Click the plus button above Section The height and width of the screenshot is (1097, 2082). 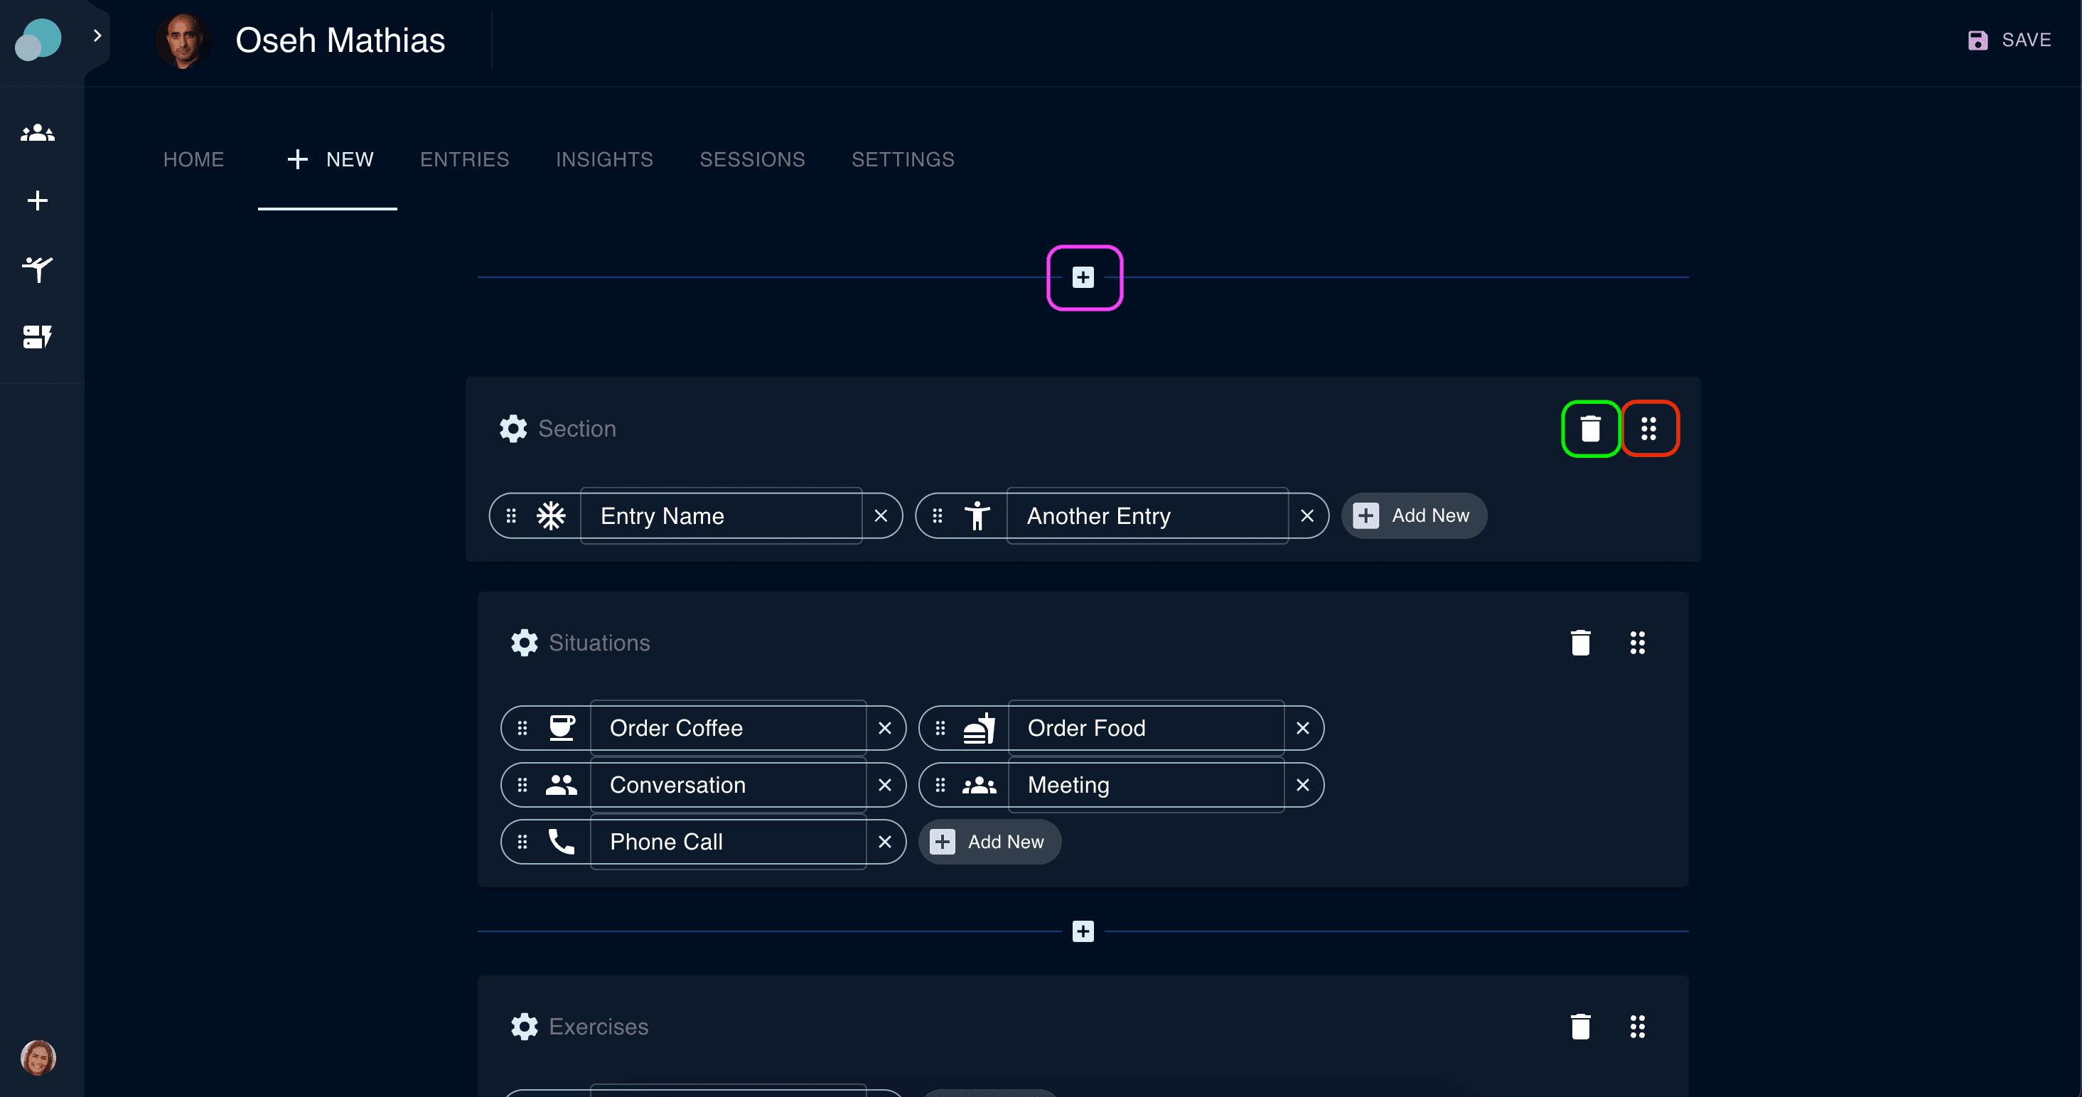pos(1084,277)
